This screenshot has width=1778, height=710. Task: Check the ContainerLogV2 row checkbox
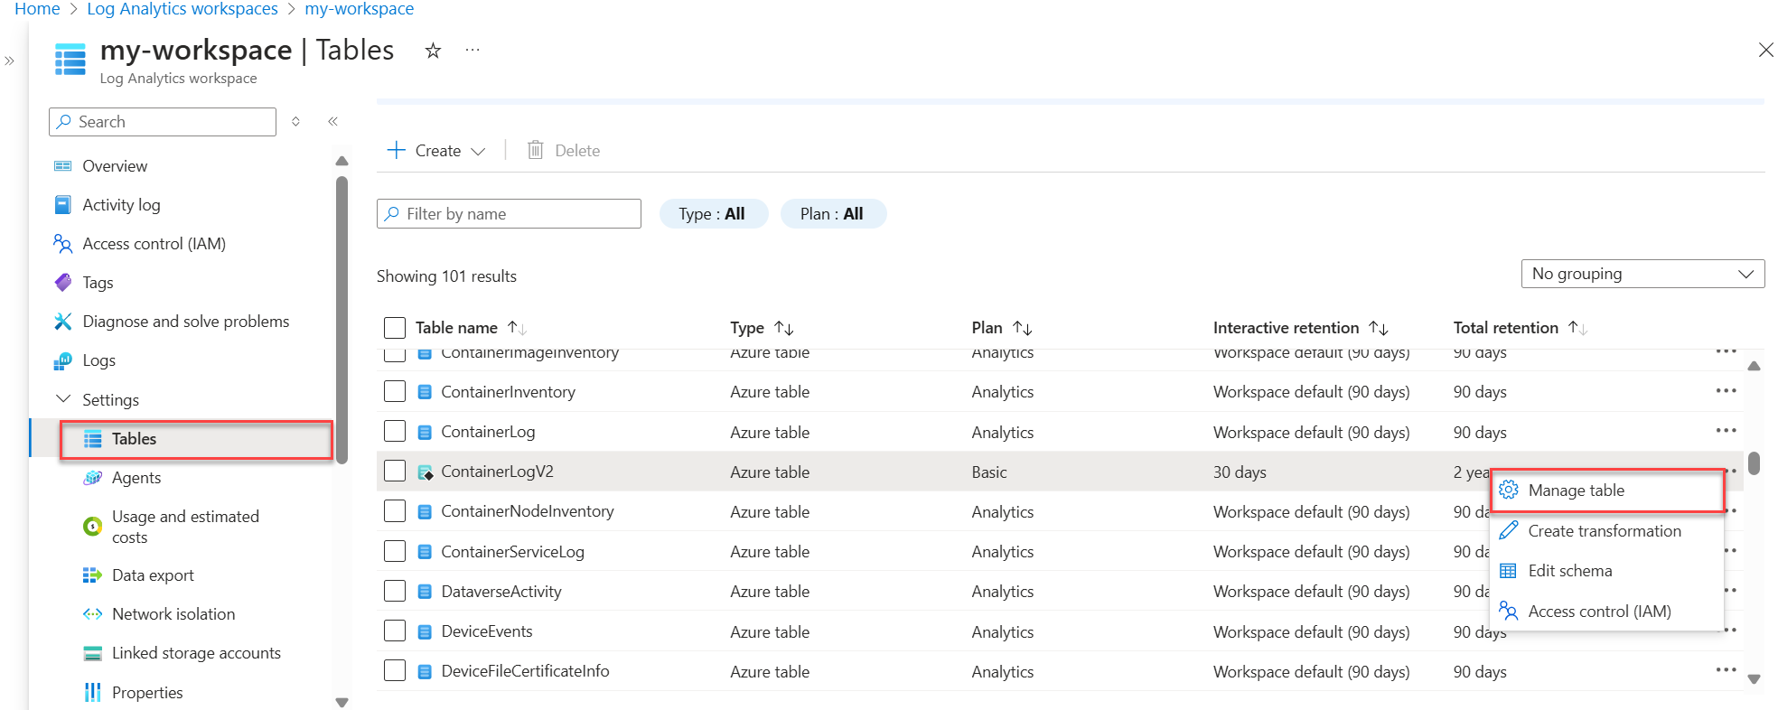click(x=395, y=472)
